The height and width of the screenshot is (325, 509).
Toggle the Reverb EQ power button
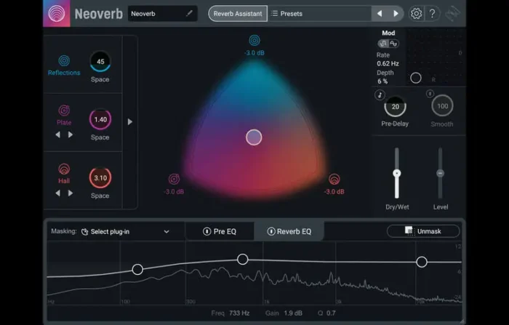(x=271, y=232)
